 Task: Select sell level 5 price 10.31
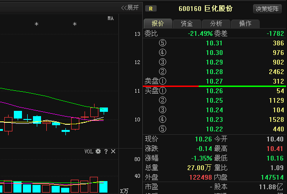214,43
